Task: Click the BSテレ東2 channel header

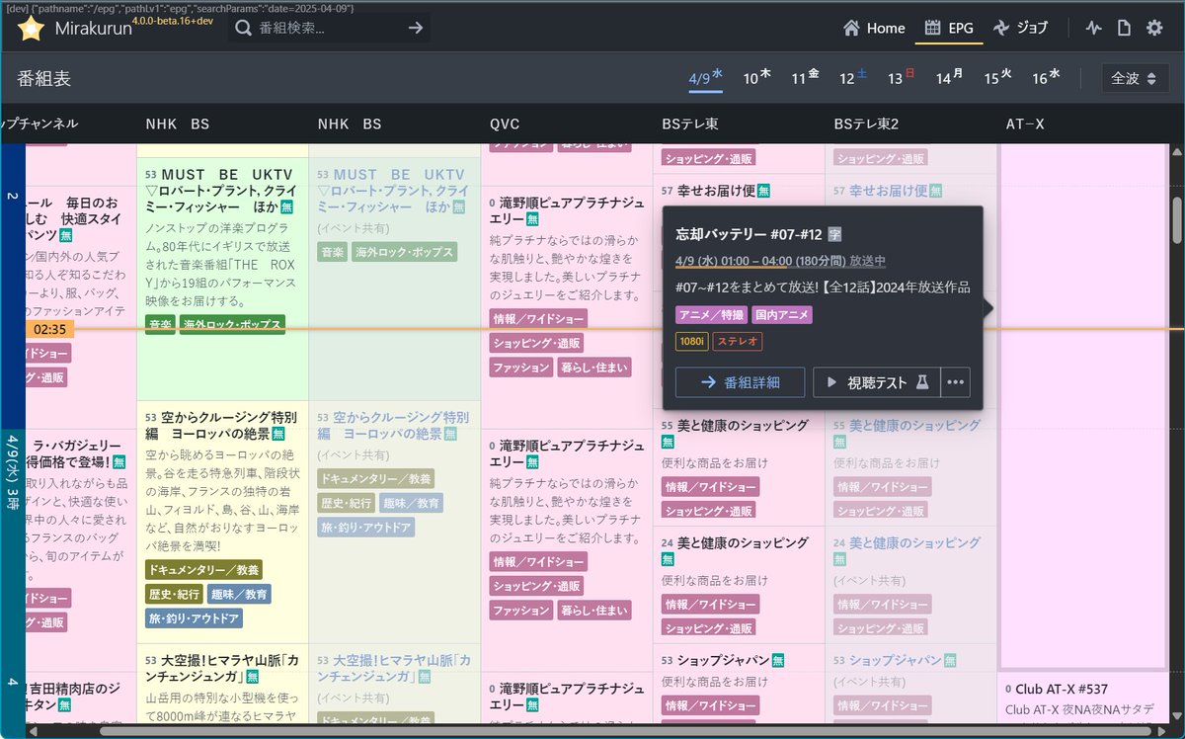Action: (866, 123)
